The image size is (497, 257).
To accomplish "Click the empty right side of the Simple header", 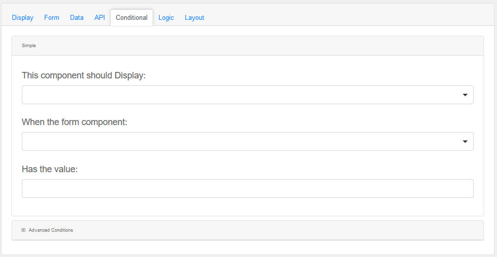I will 348,46.
